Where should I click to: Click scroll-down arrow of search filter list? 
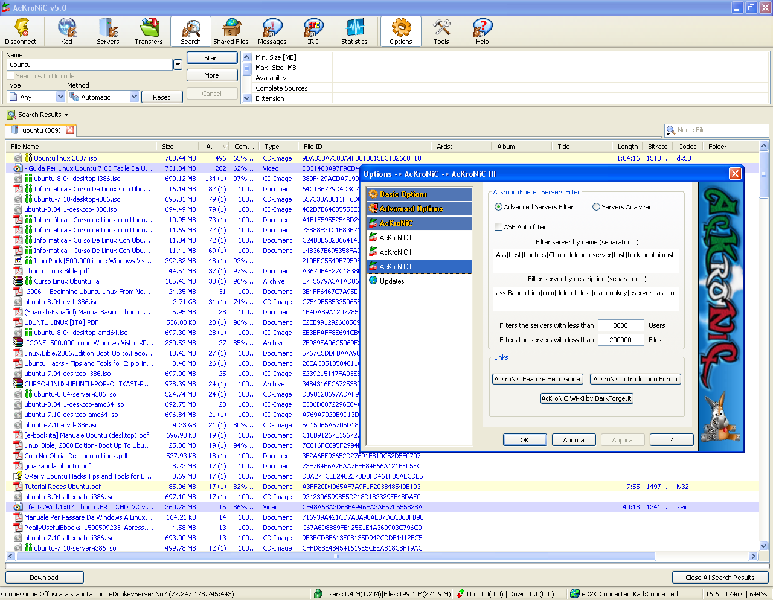246,98
